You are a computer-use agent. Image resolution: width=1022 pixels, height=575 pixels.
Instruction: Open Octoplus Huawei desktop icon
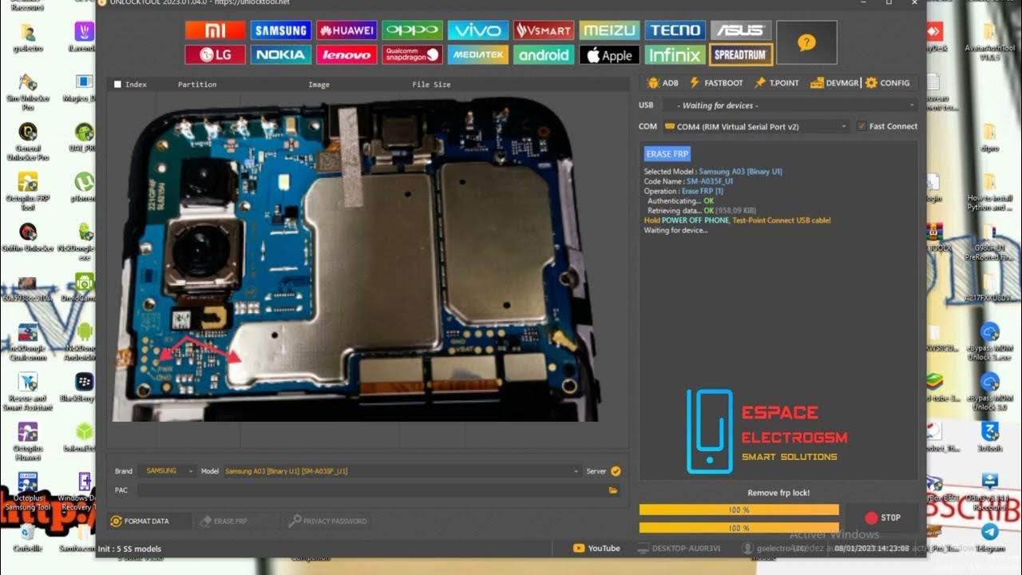click(28, 442)
